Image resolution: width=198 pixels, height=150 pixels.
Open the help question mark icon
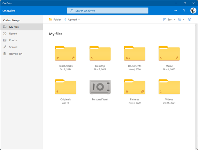point(184,11)
